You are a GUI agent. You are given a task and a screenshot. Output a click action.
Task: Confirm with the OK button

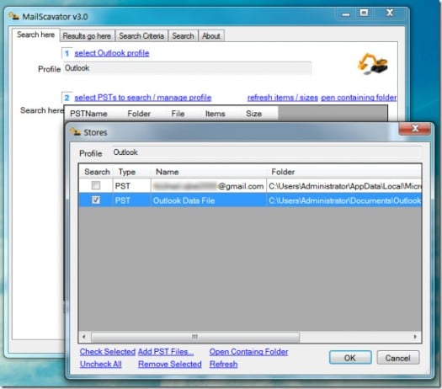(x=350, y=358)
